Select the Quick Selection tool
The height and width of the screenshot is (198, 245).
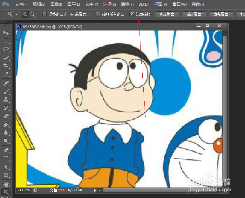tap(6, 57)
